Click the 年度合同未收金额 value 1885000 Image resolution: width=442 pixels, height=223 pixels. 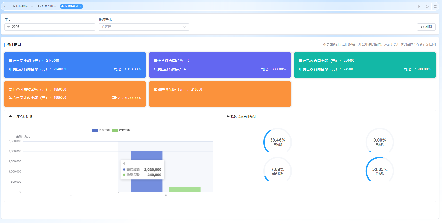(x=60, y=98)
